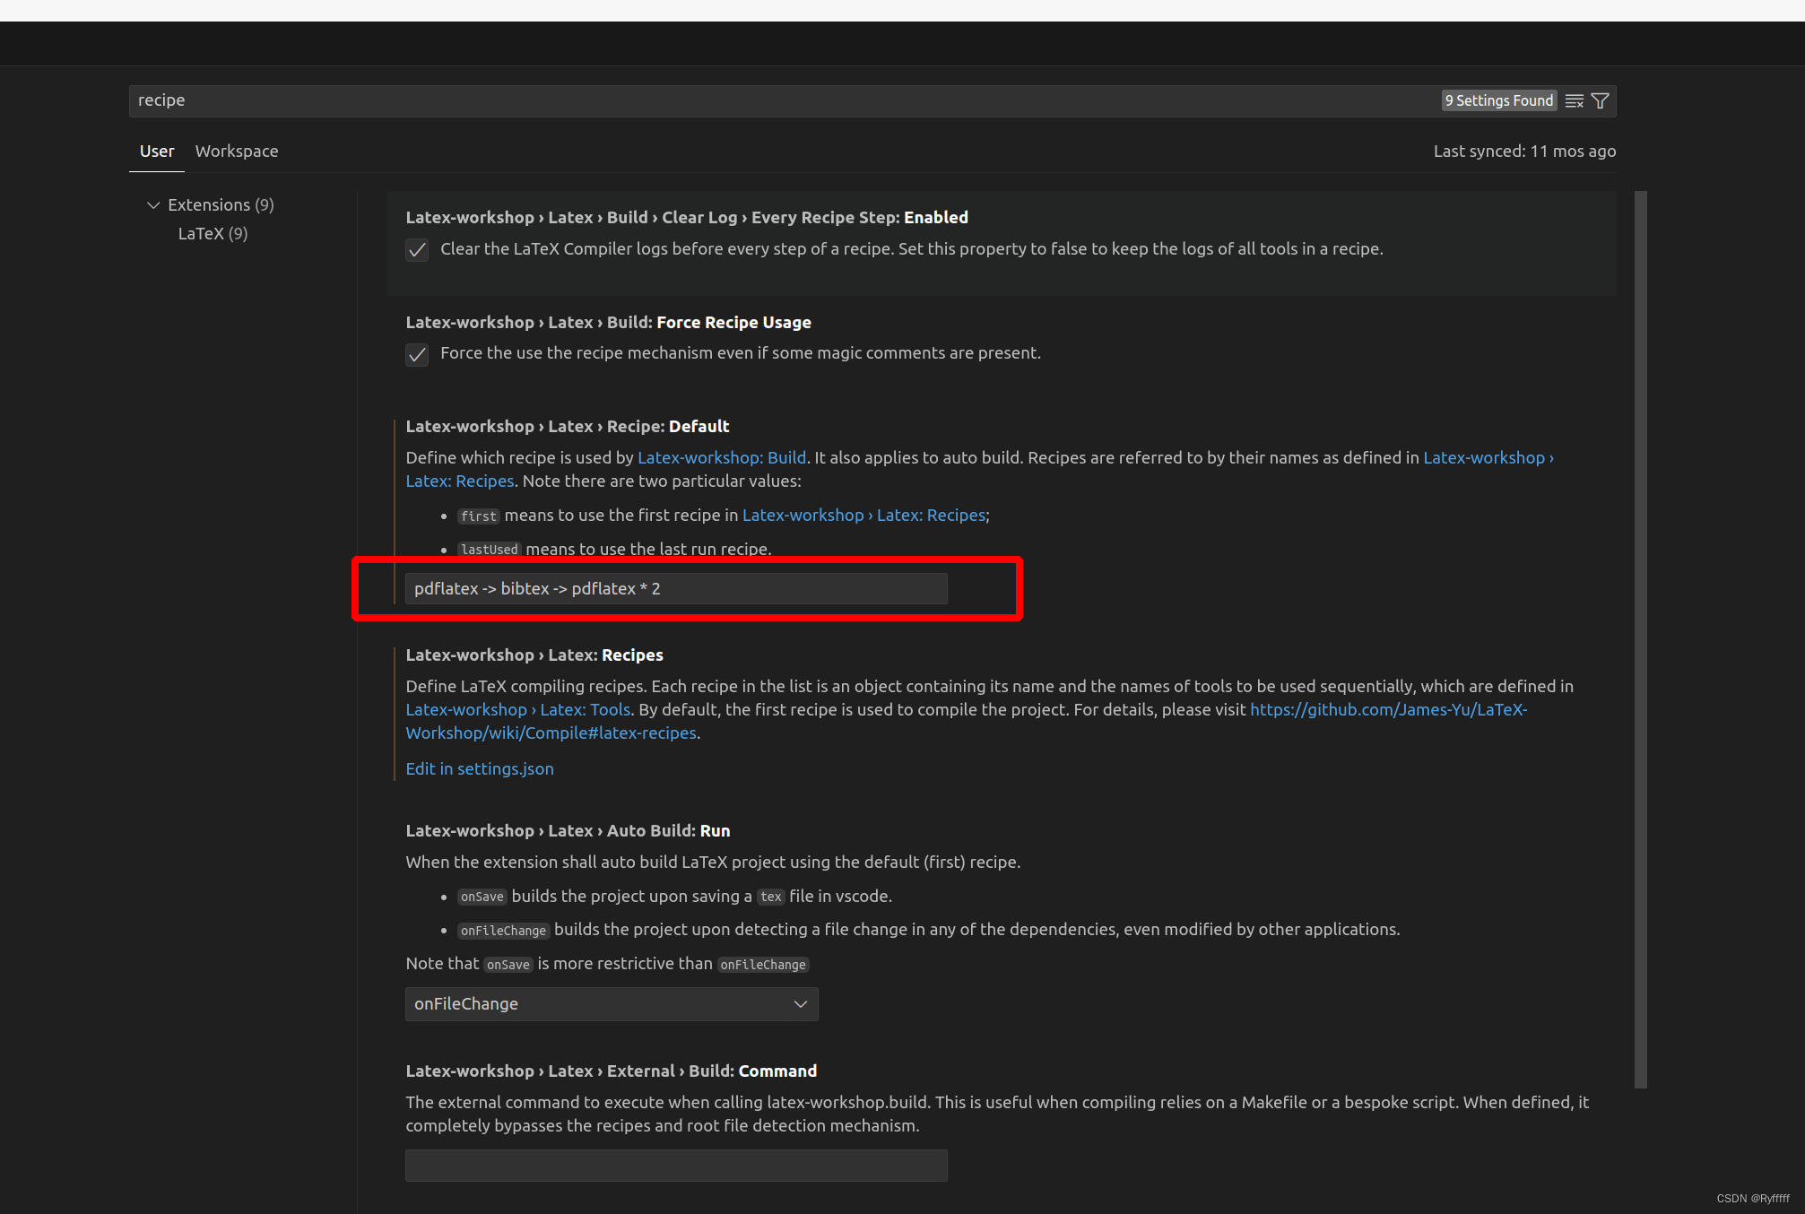Click the 9 Settings Found badge

(x=1499, y=101)
